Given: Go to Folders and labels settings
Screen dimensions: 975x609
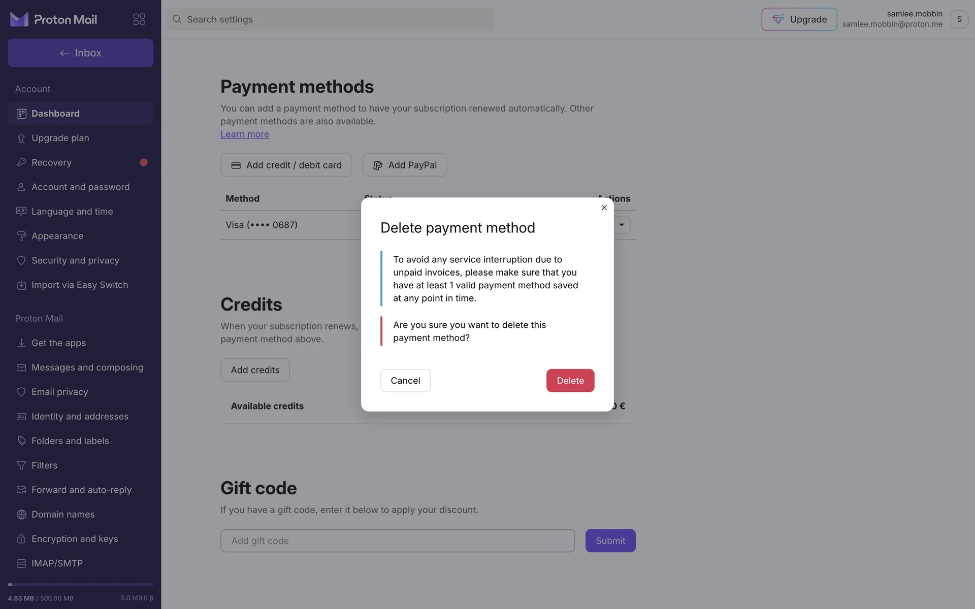Looking at the screenshot, I should [x=70, y=441].
